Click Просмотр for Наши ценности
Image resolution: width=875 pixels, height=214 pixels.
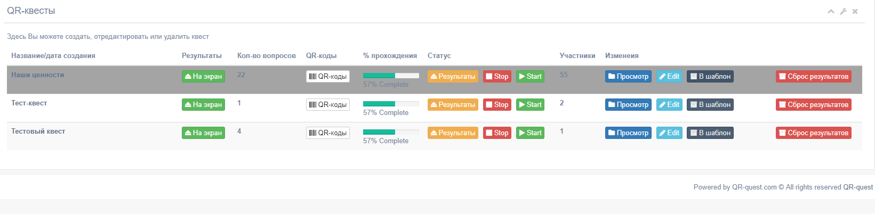tap(628, 77)
